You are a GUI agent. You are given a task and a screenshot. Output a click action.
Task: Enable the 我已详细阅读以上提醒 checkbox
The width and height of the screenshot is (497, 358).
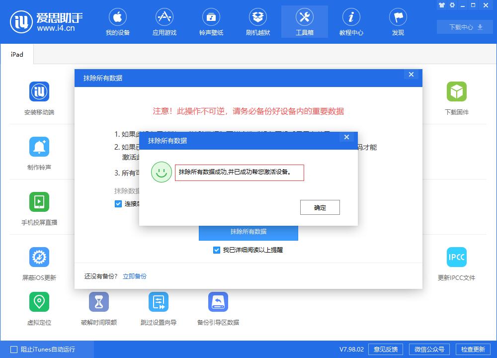click(x=216, y=250)
